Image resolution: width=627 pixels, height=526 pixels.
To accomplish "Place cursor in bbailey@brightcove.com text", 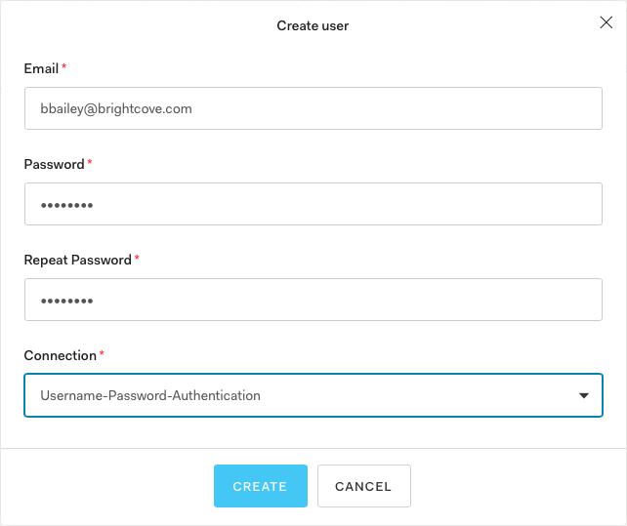I will 116,109.
